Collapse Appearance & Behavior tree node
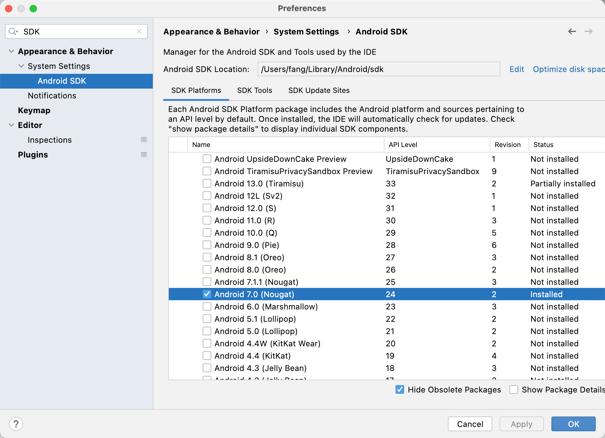 [11, 51]
